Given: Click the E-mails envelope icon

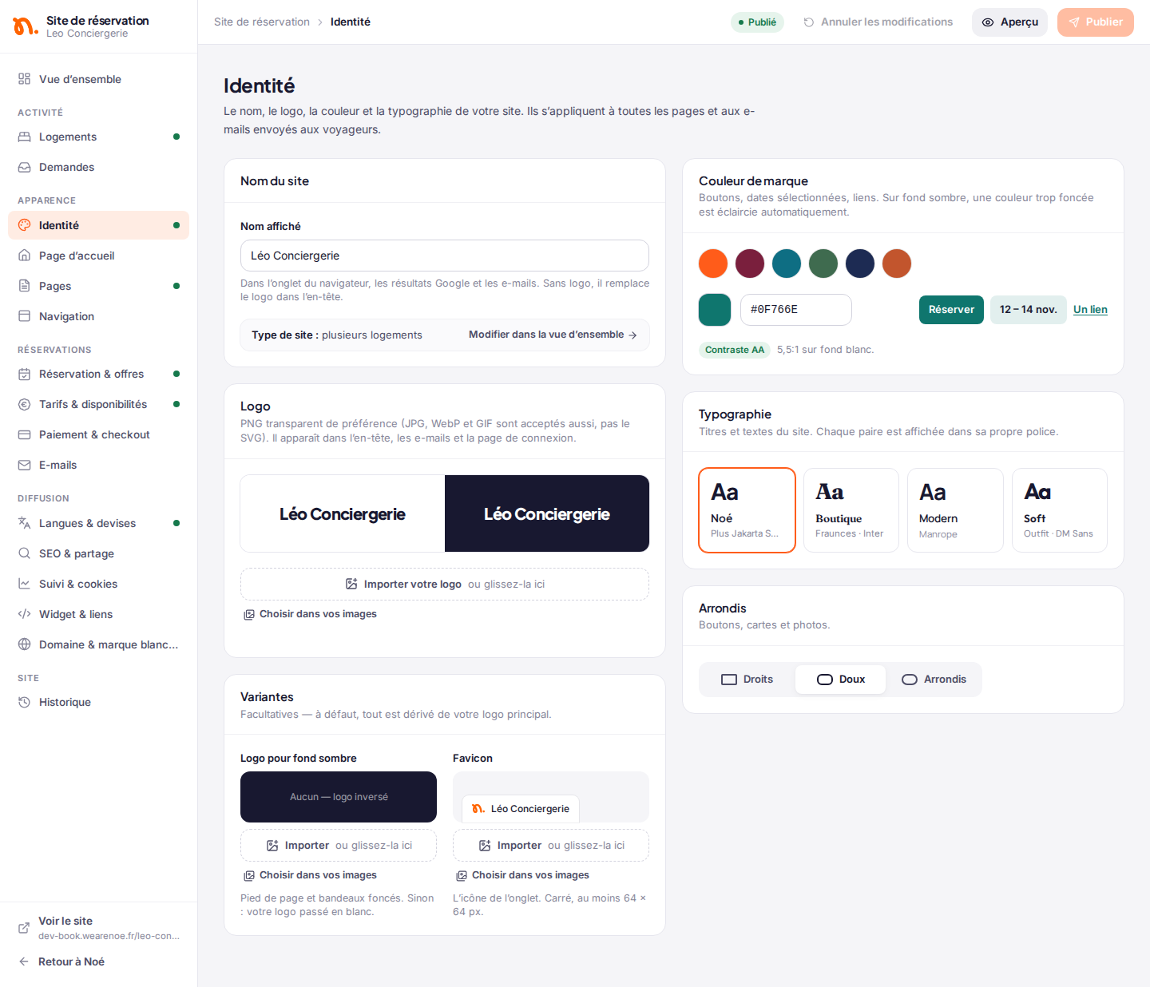Looking at the screenshot, I should tap(25, 465).
